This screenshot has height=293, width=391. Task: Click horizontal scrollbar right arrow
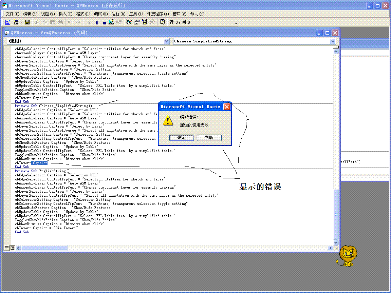coord(330,248)
